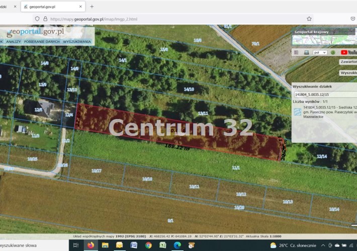Click the print icon in map toolbar
The image size is (357, 251).
coord(306,52)
